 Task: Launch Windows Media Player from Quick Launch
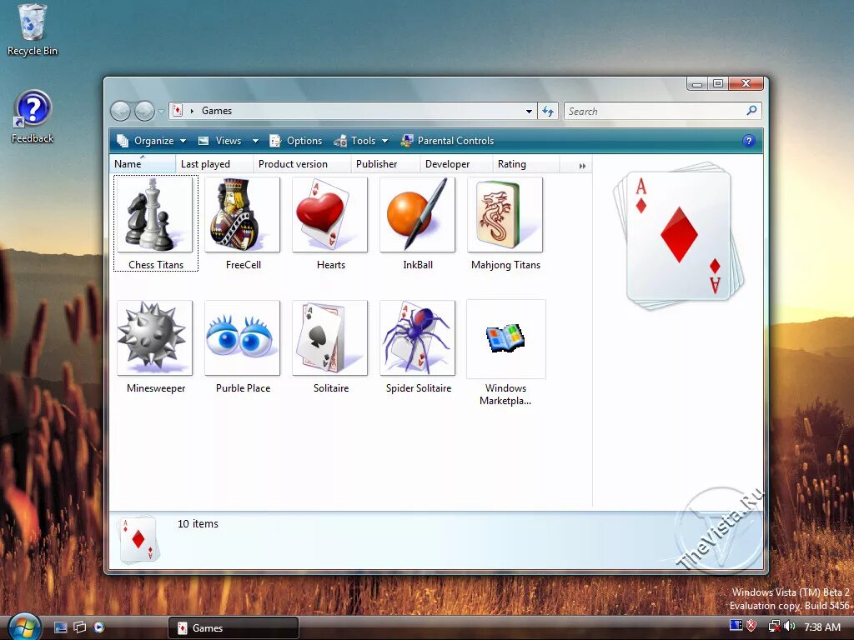click(x=98, y=627)
